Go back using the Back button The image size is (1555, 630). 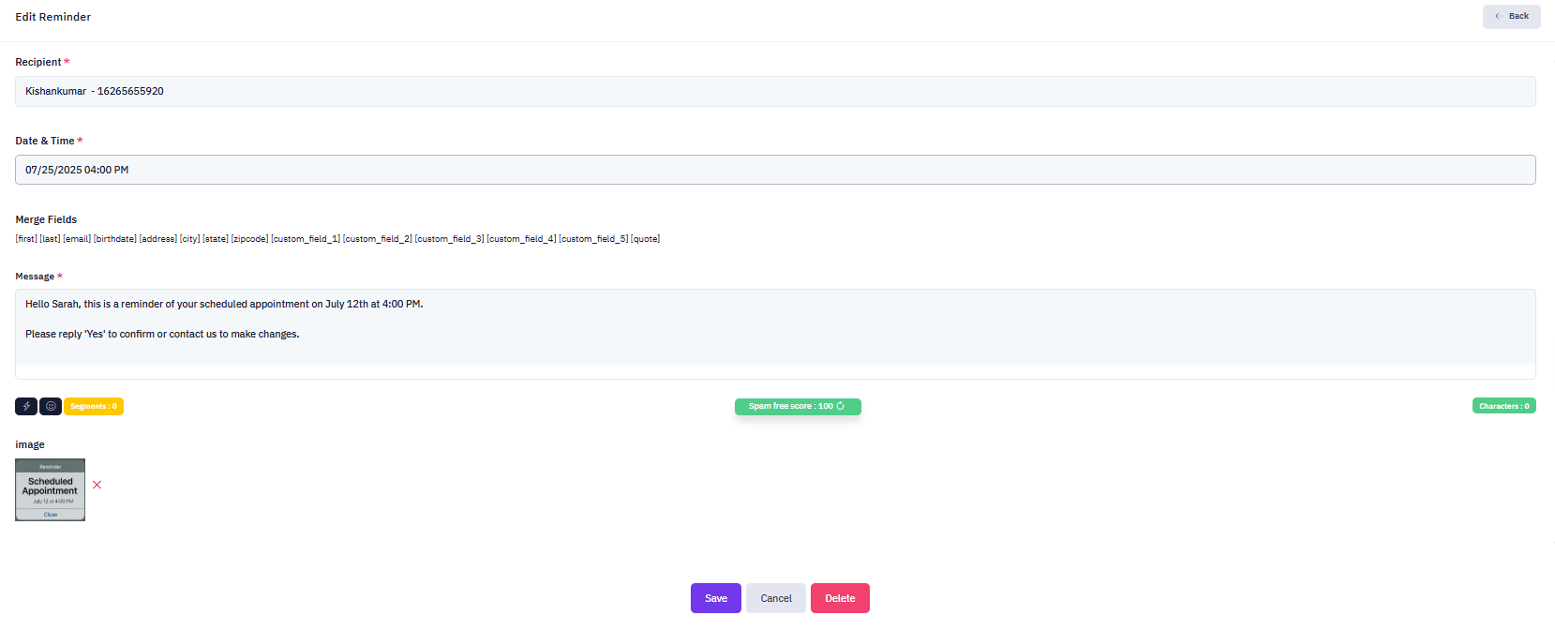pyautogui.click(x=1511, y=16)
